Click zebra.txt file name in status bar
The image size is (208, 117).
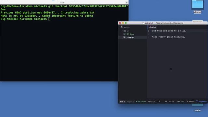point(151,101)
